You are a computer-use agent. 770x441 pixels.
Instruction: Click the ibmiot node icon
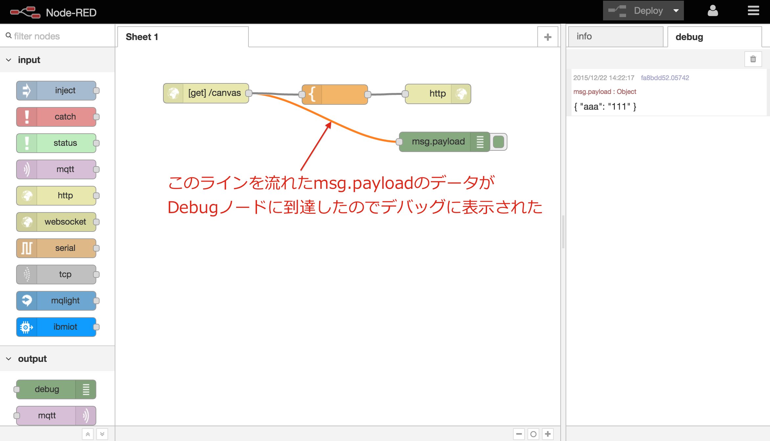26,327
